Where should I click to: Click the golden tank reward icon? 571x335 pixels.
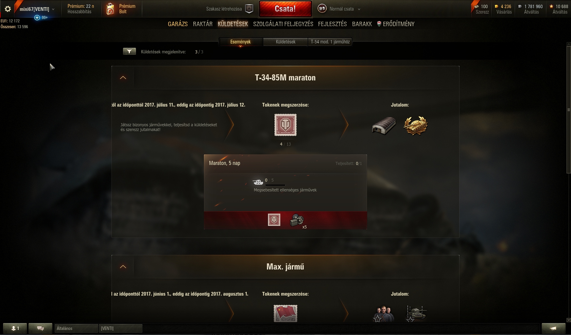click(x=415, y=126)
